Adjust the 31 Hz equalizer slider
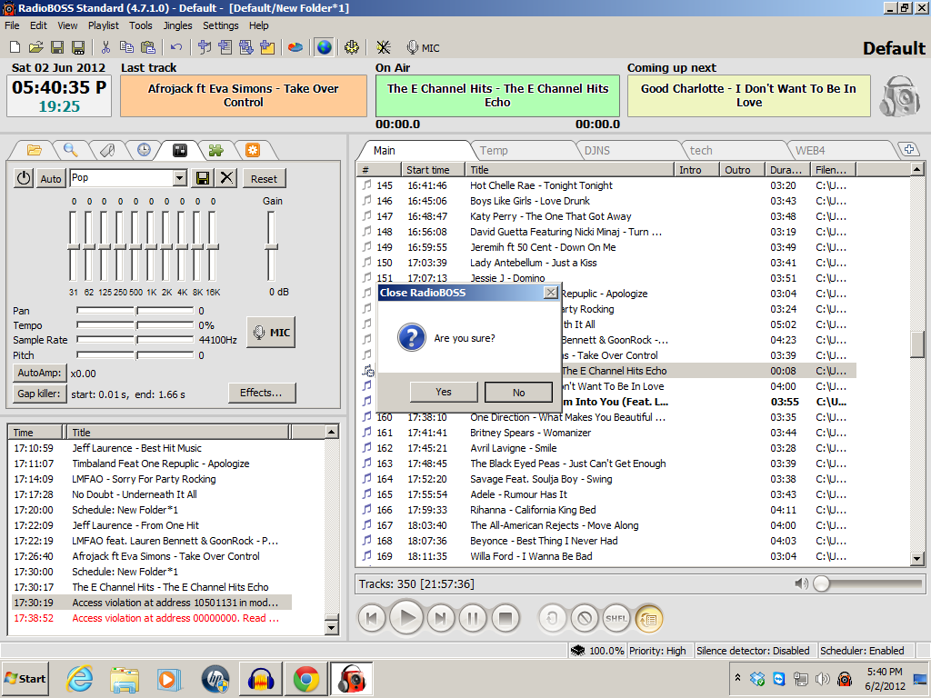The image size is (931, 698). point(73,246)
